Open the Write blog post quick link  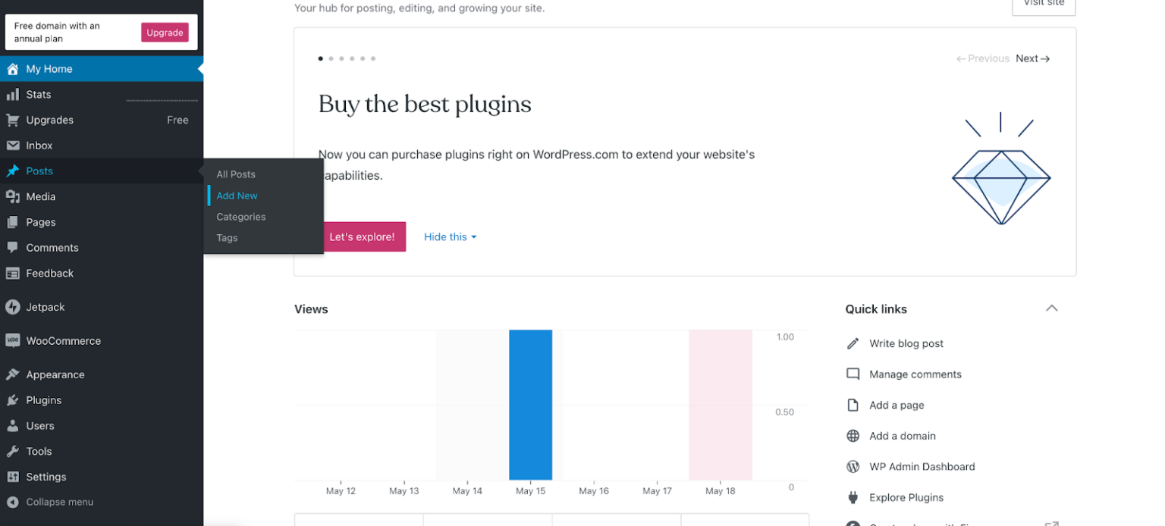tap(906, 343)
